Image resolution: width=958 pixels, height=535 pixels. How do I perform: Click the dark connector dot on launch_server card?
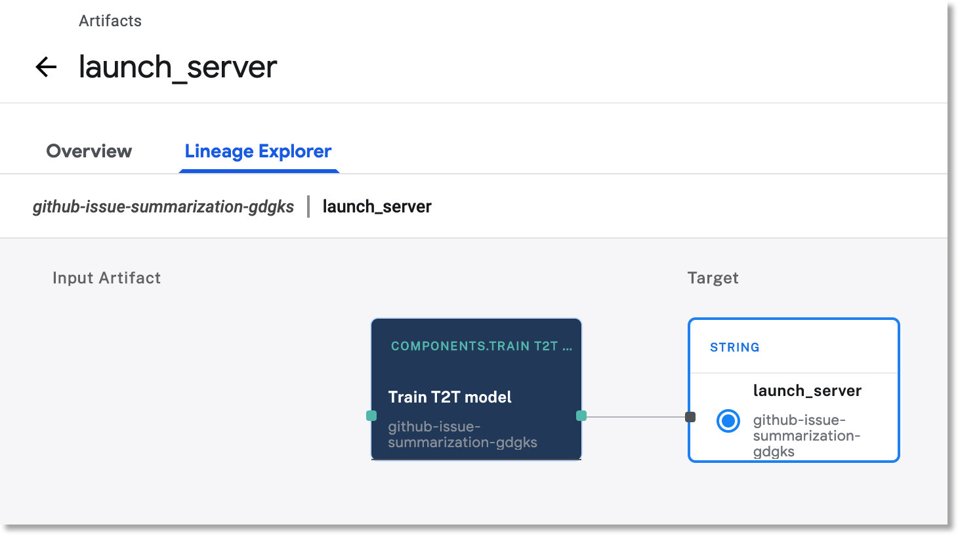click(x=690, y=416)
